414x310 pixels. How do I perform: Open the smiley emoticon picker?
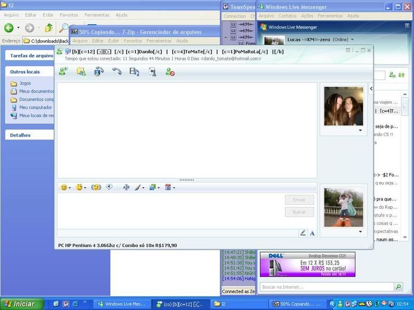click(x=64, y=188)
